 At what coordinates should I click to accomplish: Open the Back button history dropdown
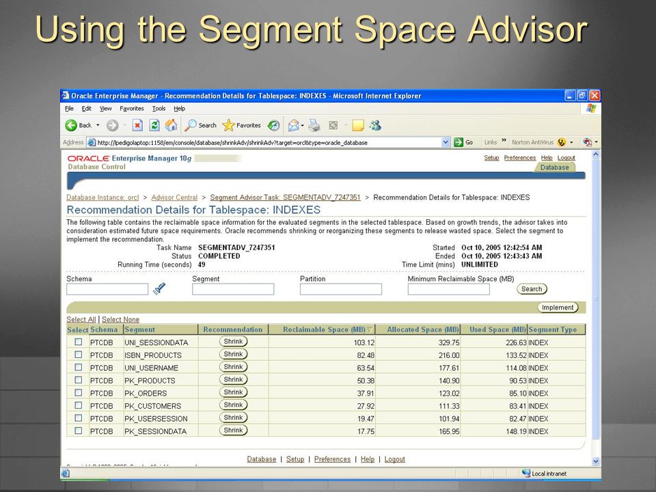pos(98,125)
